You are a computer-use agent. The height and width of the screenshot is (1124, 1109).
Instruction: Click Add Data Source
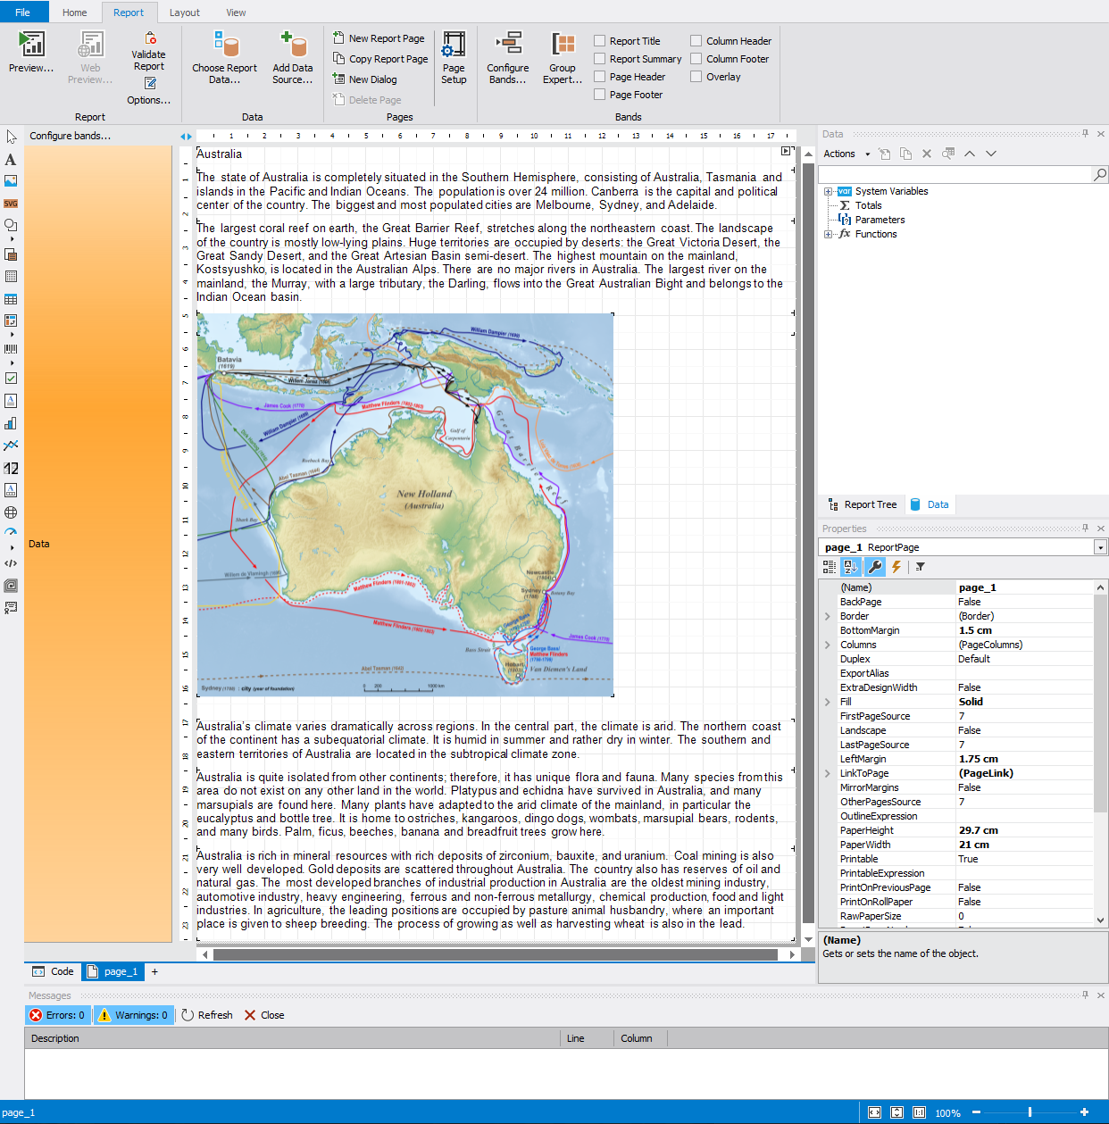pyautogui.click(x=293, y=58)
